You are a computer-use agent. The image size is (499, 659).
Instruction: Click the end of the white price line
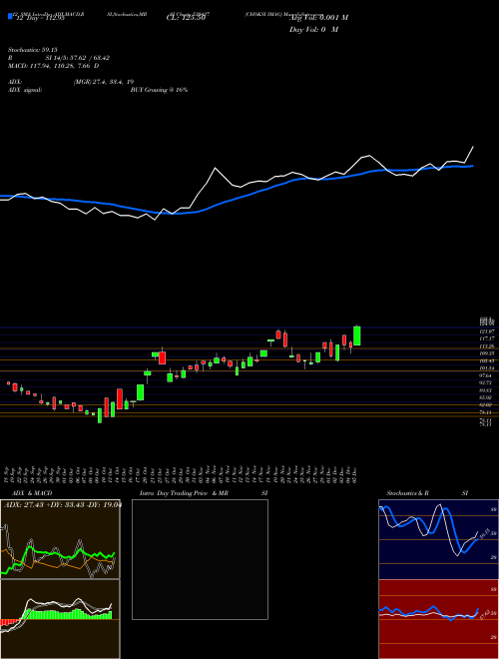[x=473, y=147]
